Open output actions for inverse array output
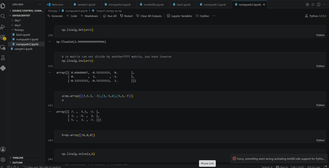Screen dimensions: 329x168 pos(50,72)
